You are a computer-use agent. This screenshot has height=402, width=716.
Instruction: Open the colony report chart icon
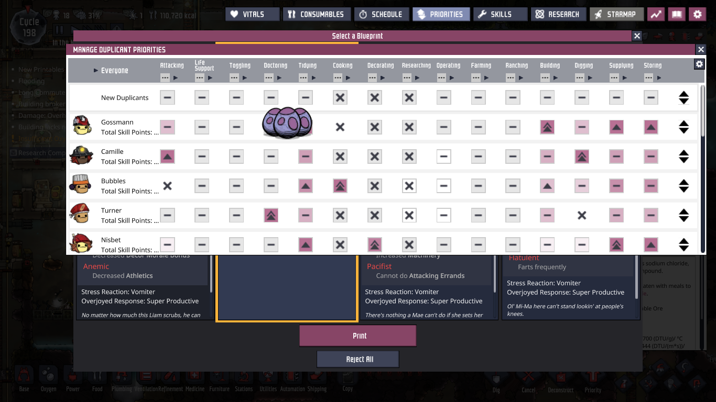pos(656,14)
